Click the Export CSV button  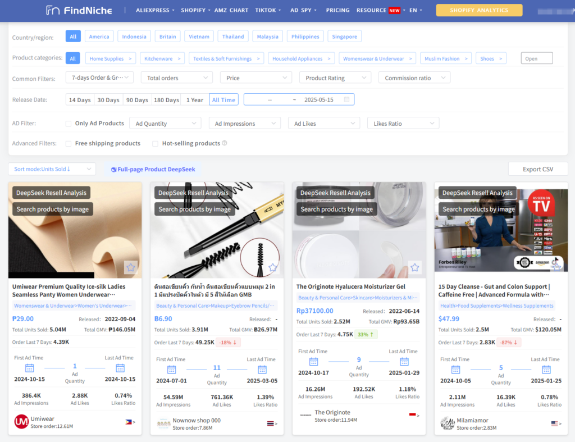(537, 169)
